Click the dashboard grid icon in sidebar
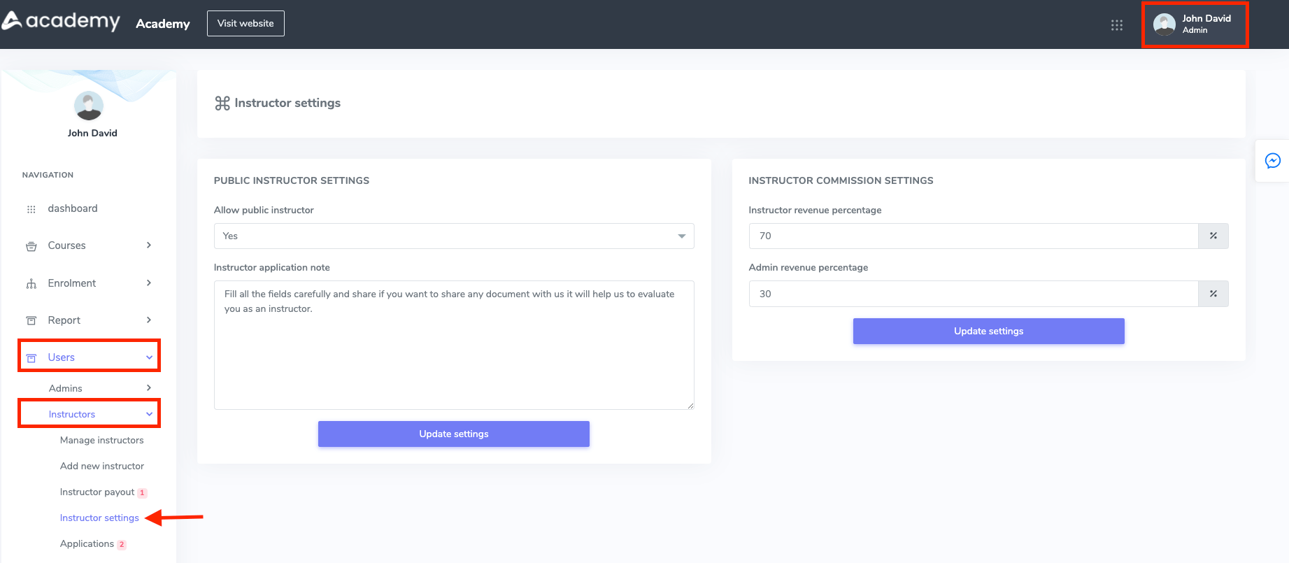 (31, 209)
